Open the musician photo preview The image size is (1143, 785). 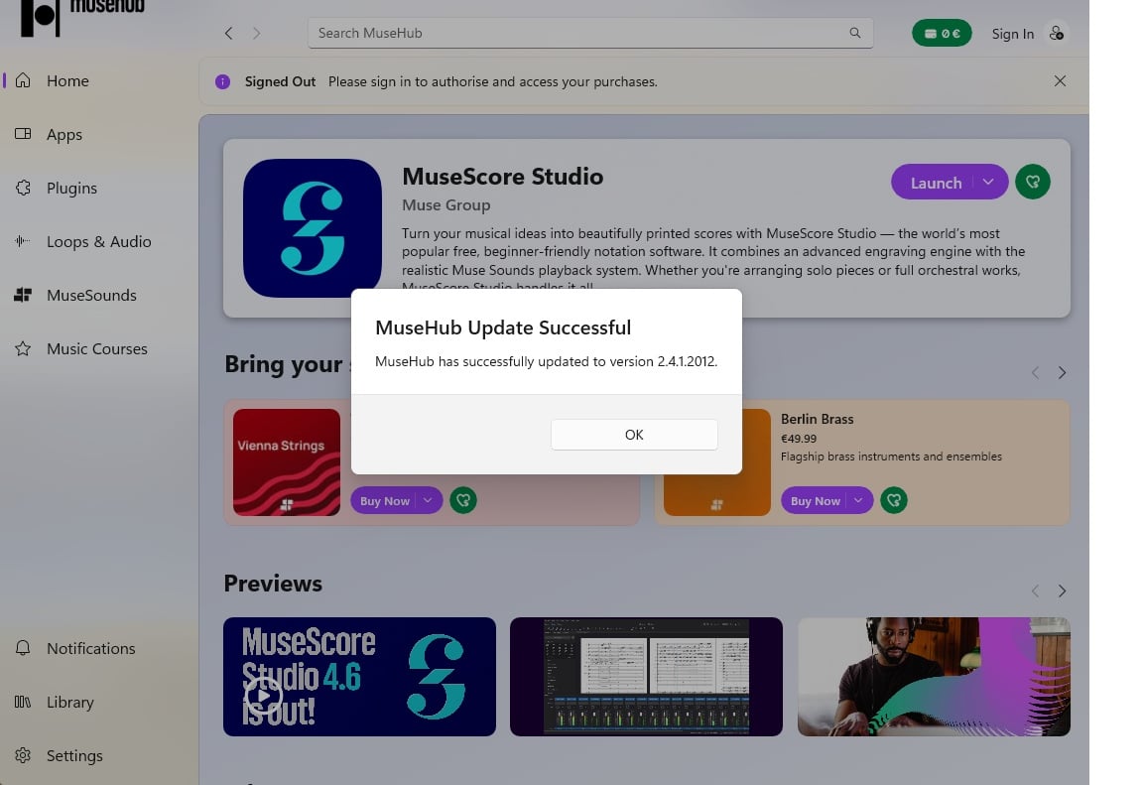[x=934, y=677]
